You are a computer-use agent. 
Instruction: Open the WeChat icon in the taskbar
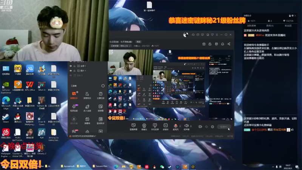[162, 167]
